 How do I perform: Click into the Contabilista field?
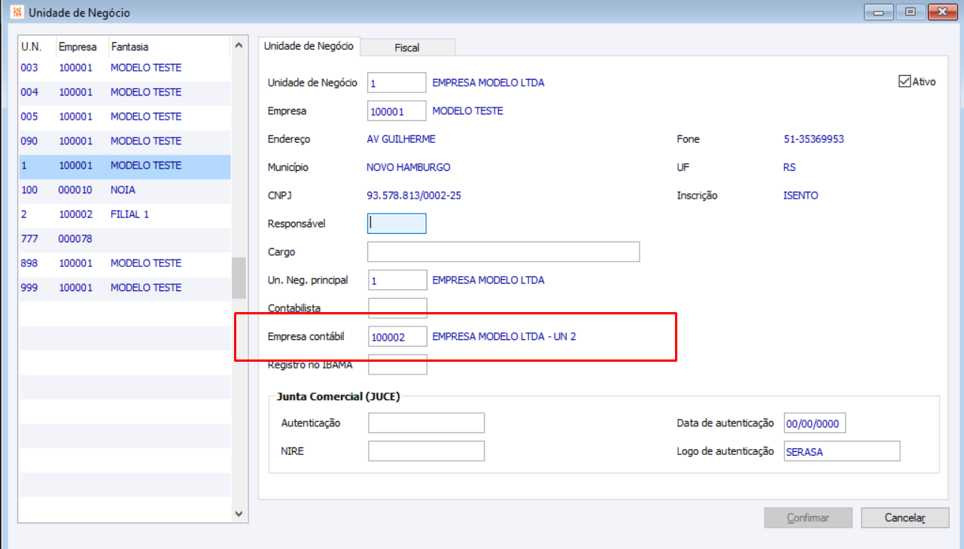click(397, 308)
